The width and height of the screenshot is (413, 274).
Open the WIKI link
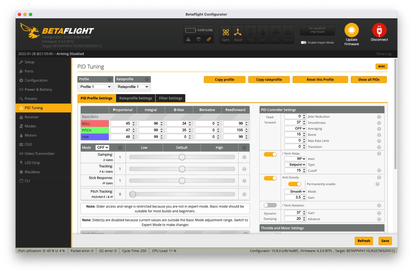click(381, 67)
